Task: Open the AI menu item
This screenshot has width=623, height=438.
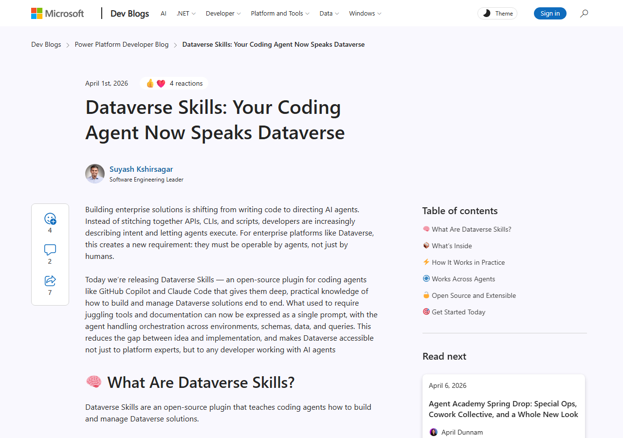Action: pyautogui.click(x=164, y=13)
